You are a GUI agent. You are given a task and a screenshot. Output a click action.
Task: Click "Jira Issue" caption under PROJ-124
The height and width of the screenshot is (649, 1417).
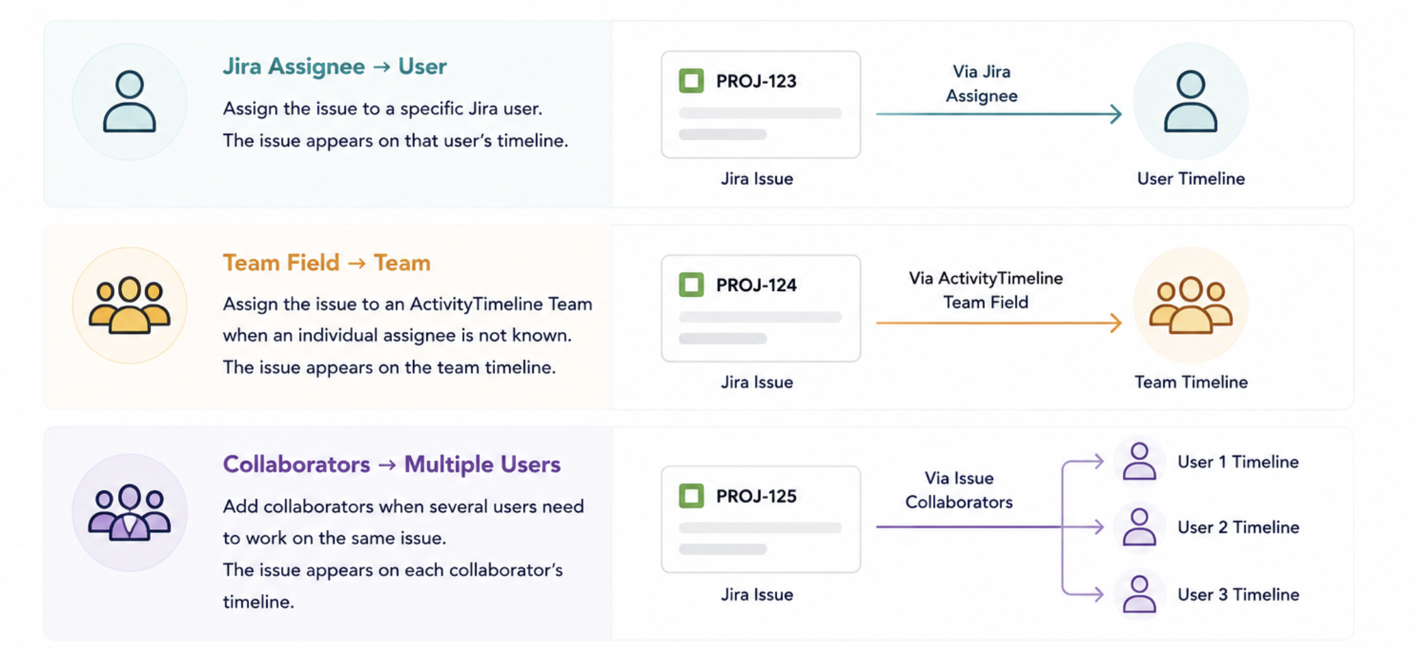point(757,382)
